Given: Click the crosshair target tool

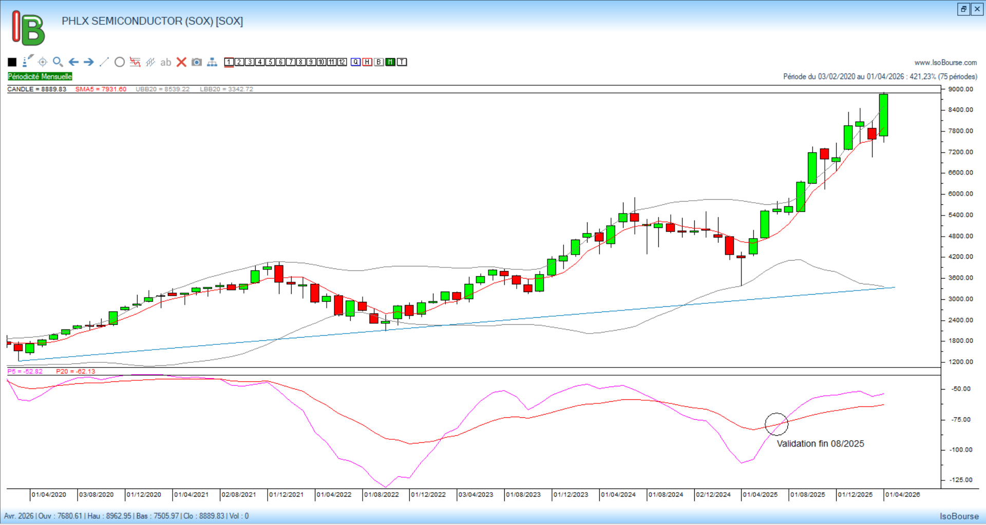Looking at the screenshot, I should (43, 62).
